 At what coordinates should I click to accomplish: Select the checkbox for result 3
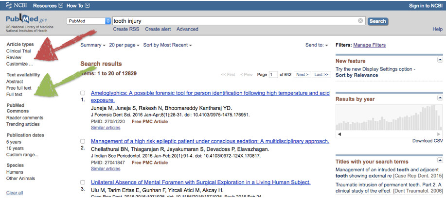[83, 182]
